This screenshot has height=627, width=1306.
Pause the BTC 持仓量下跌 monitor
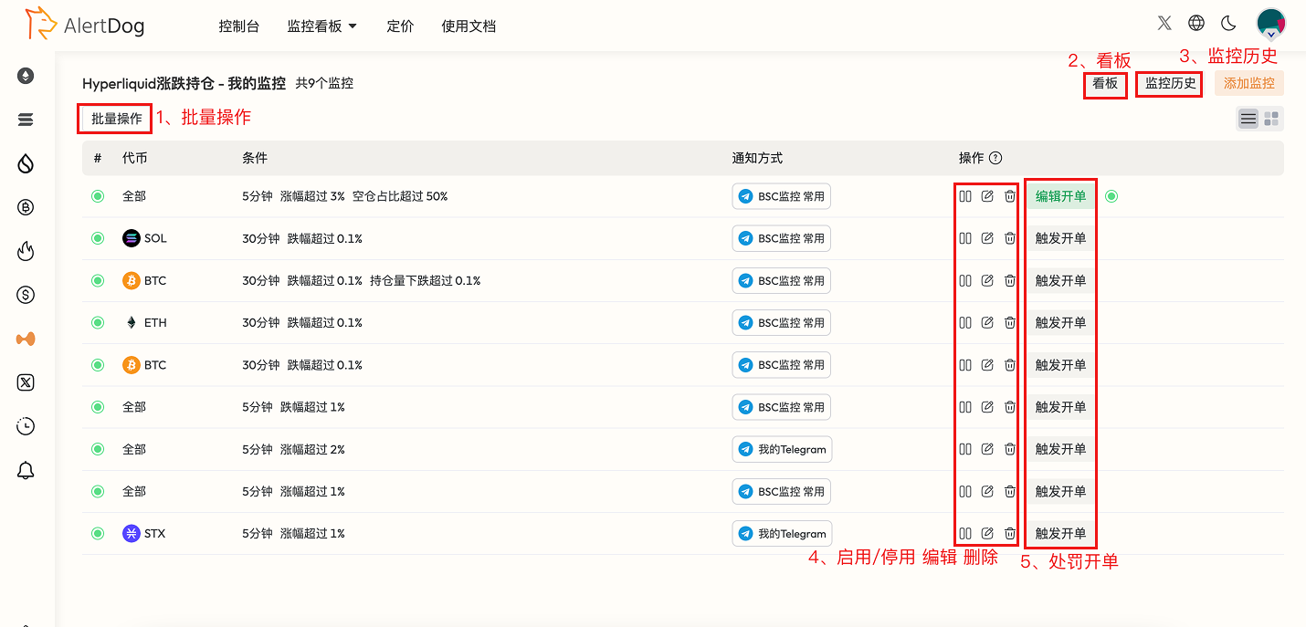965,280
